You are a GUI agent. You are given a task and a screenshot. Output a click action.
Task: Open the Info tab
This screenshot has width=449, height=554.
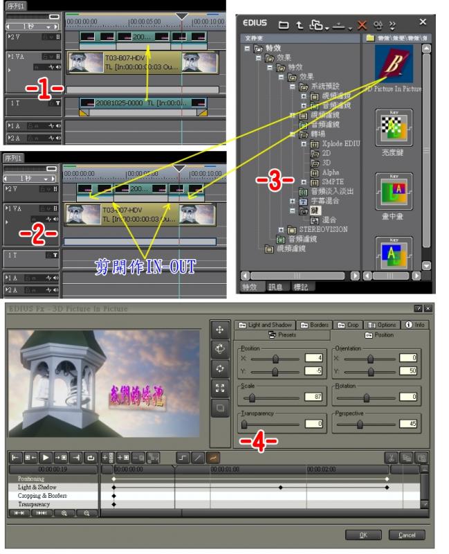[x=415, y=325]
